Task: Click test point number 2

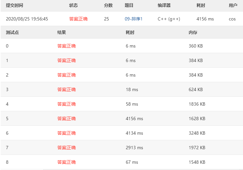Action: [7, 75]
